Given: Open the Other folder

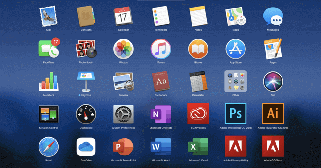Looking at the screenshot, I should (x=236, y=81).
